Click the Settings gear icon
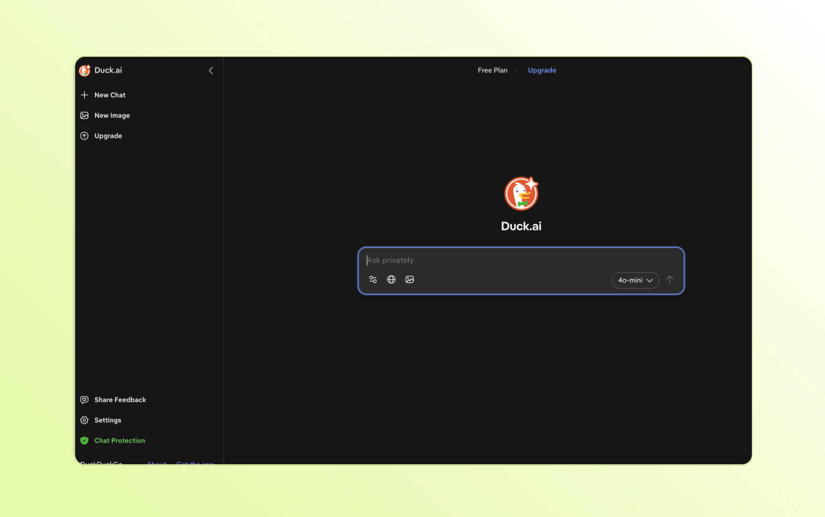Image resolution: width=825 pixels, height=517 pixels. (84, 420)
